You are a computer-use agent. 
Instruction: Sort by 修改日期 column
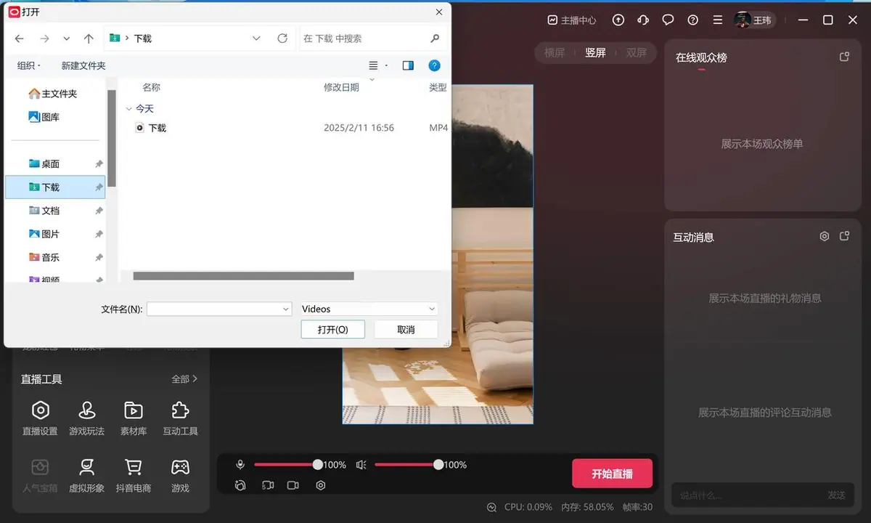coord(341,87)
